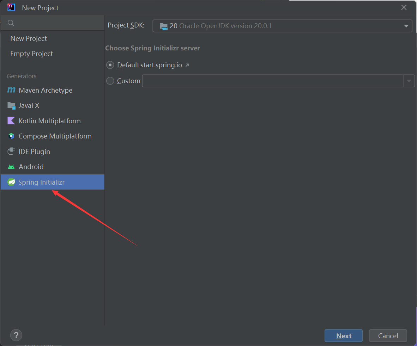Select the Maven Archetype generator

(x=53, y=90)
